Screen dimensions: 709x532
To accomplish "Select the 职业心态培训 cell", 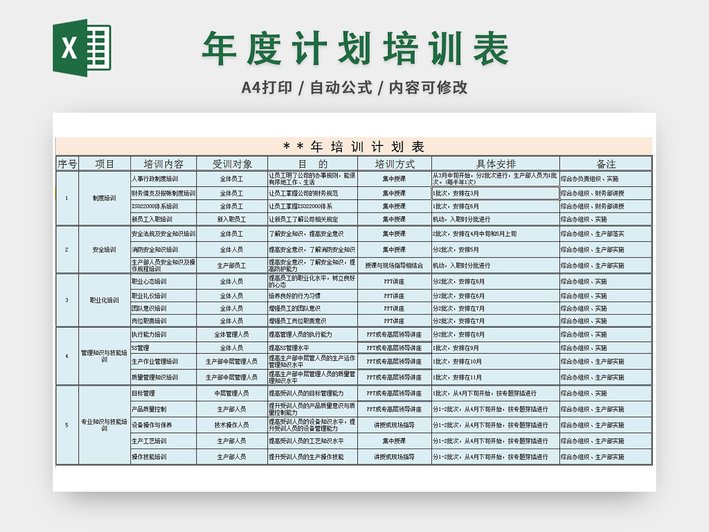I will coord(163,281).
